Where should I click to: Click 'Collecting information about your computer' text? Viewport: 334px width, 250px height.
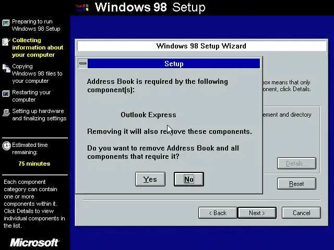coord(38,47)
